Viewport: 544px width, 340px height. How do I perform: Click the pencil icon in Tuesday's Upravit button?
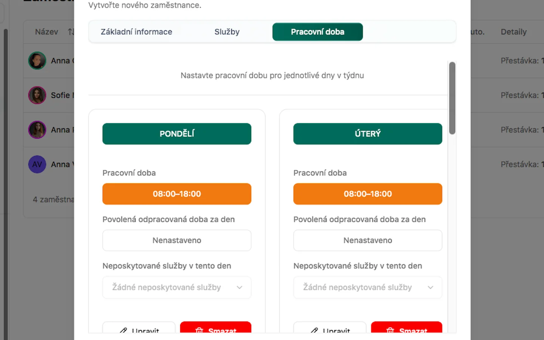[314, 331]
